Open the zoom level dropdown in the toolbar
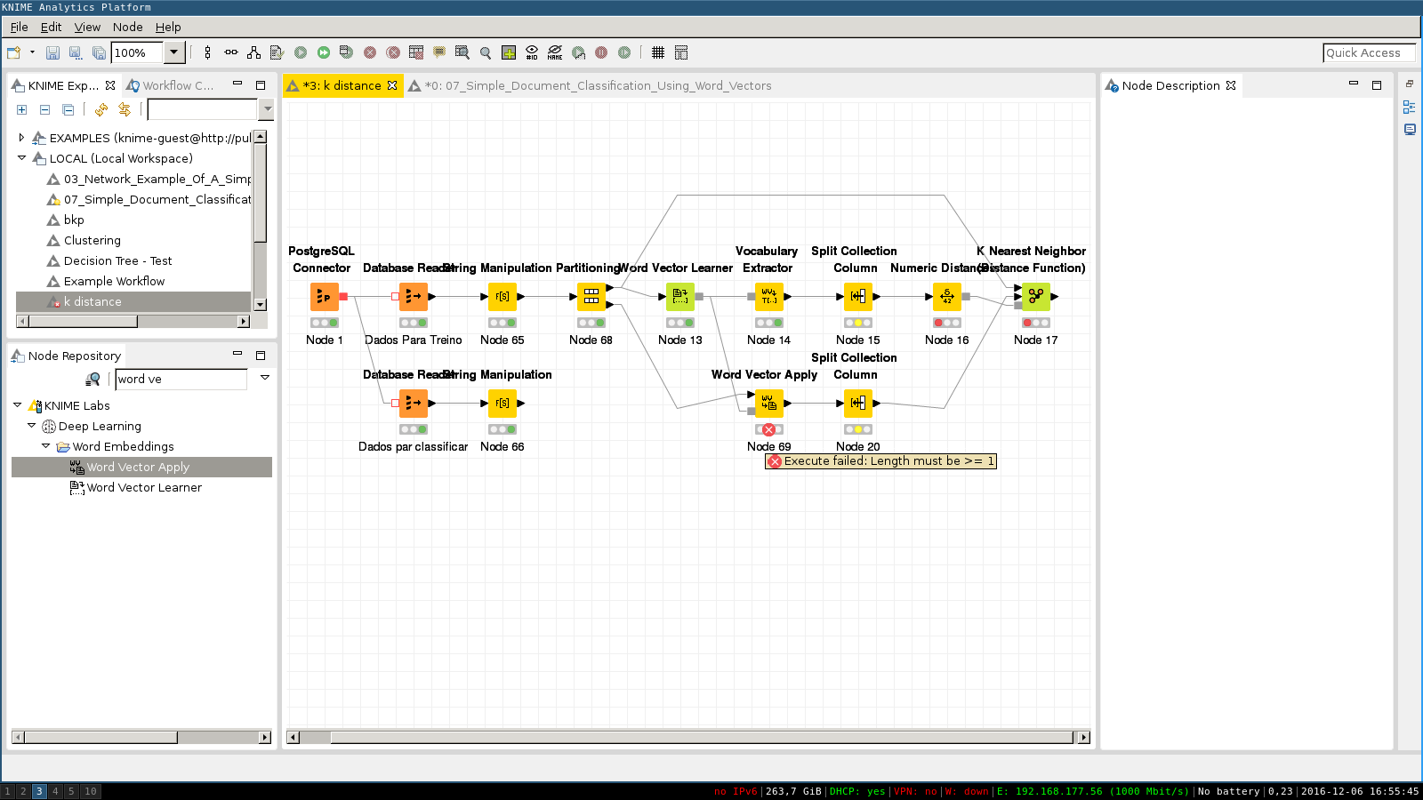Image resolution: width=1423 pixels, height=800 pixels. (x=174, y=52)
